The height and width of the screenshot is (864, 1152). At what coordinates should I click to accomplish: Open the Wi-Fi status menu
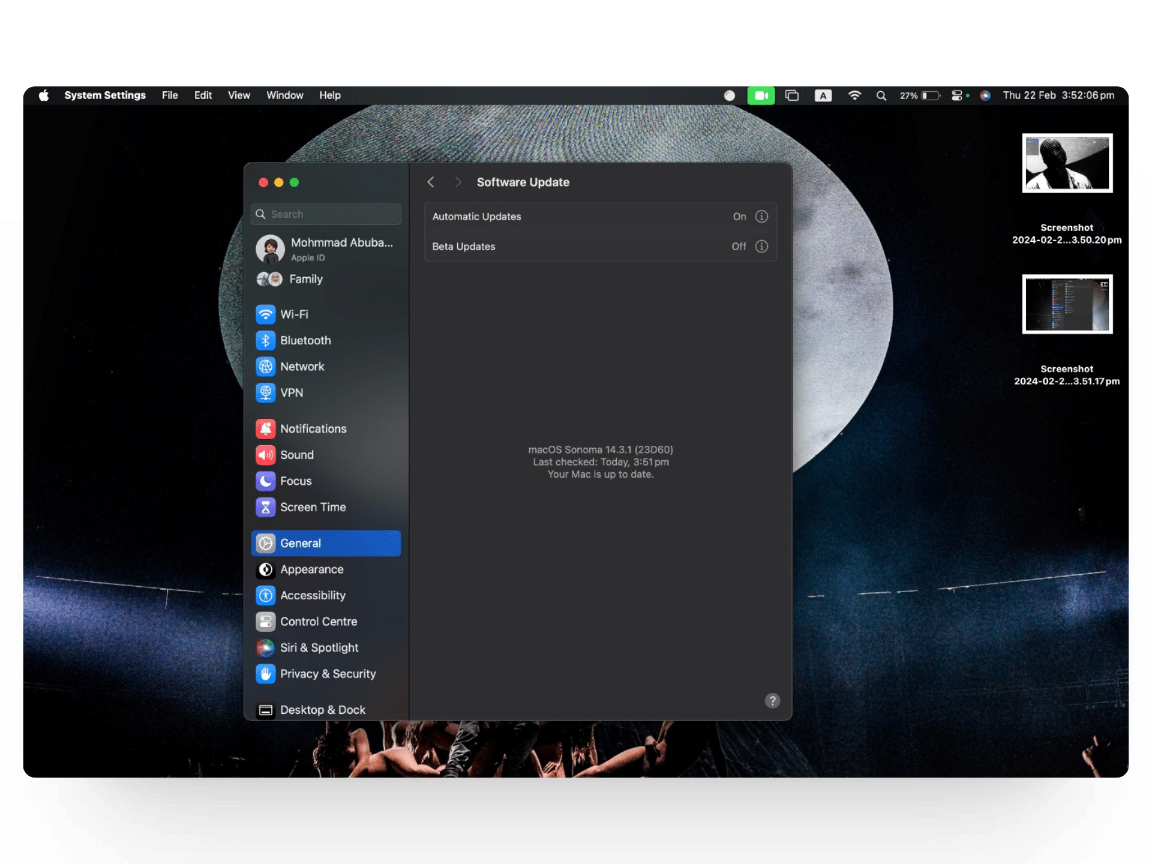854,95
